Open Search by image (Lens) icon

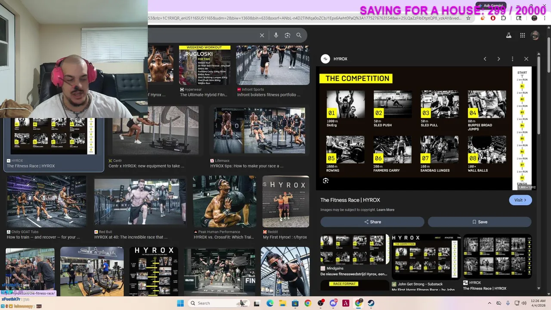tap(288, 35)
